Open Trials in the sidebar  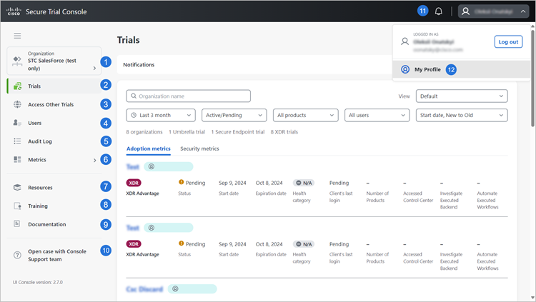click(x=54, y=86)
